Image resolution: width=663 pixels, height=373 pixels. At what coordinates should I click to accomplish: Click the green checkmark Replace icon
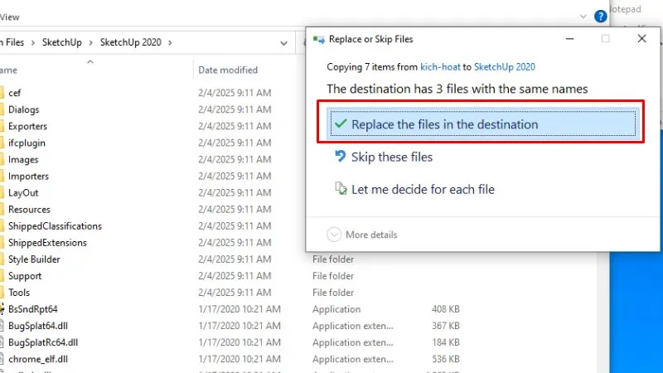click(340, 124)
